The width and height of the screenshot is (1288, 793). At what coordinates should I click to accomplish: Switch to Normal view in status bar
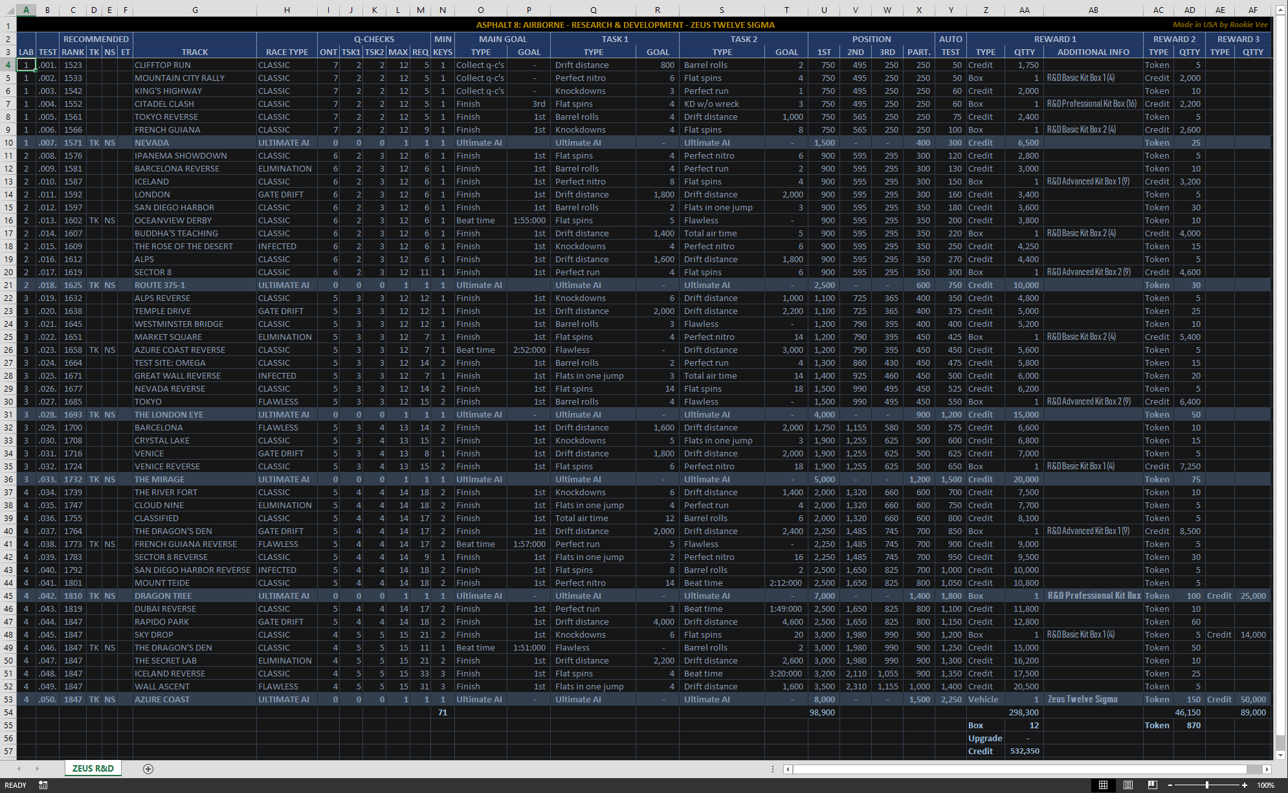pyautogui.click(x=1104, y=785)
